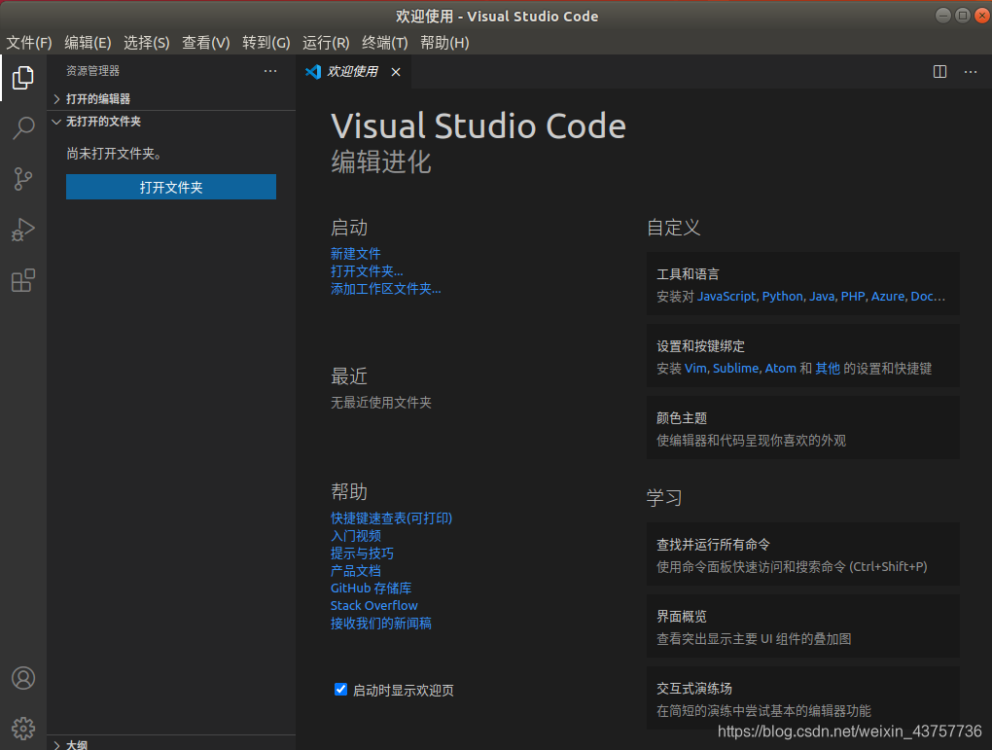This screenshot has height=750, width=992.
Task: Click the 工具和语言 card heading
Action: tap(688, 274)
